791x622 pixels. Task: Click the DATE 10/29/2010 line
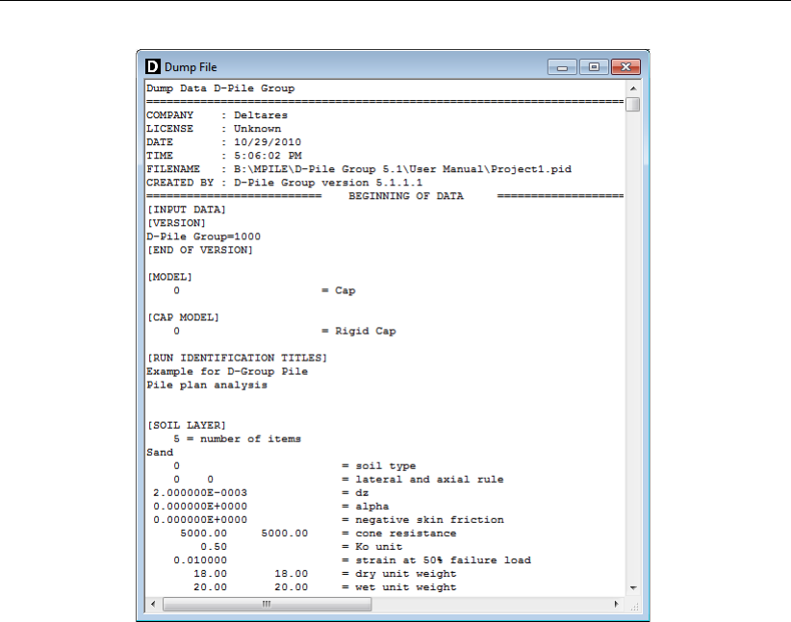[224, 142]
